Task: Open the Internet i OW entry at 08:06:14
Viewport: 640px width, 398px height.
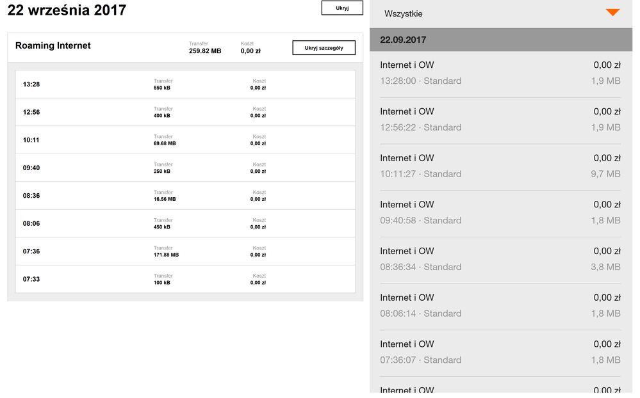Action: 500,306
